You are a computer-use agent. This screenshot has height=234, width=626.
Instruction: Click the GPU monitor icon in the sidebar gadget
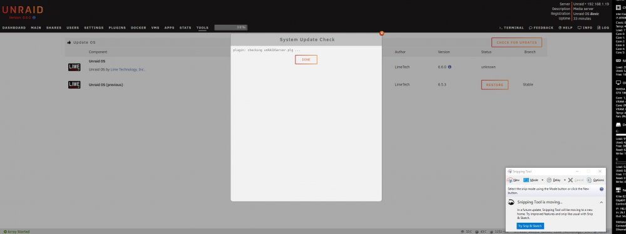pos(618,83)
